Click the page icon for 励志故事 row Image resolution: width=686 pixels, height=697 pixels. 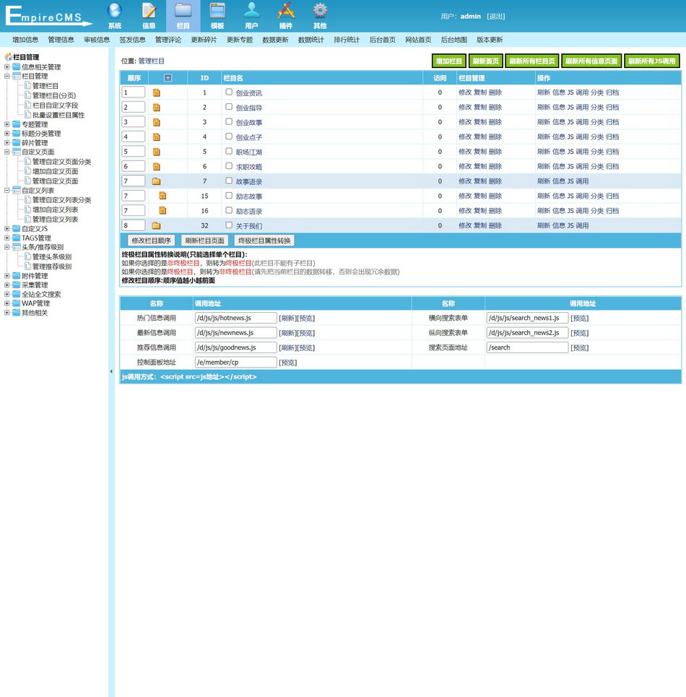(162, 196)
